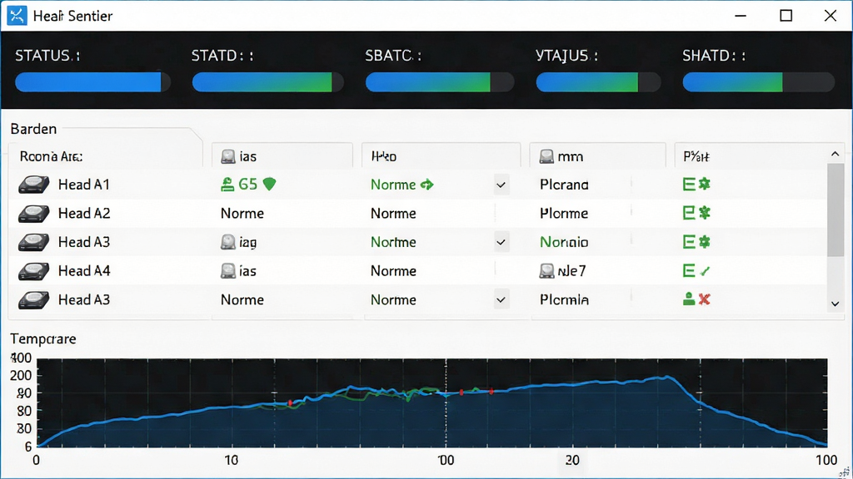Click the green shield icon beside 65
This screenshot has width=853, height=479.
[x=269, y=185]
